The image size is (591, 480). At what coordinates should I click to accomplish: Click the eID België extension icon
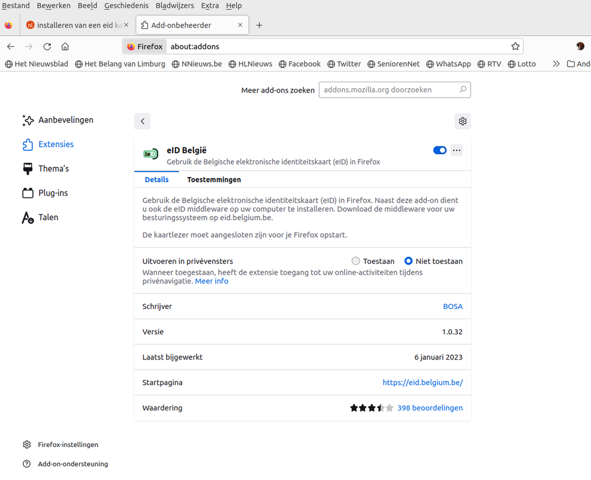click(x=151, y=154)
